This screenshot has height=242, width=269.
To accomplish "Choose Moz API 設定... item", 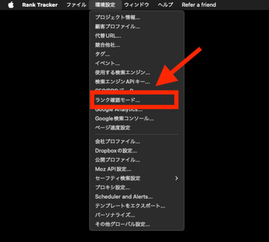I will (x=137, y=169).
